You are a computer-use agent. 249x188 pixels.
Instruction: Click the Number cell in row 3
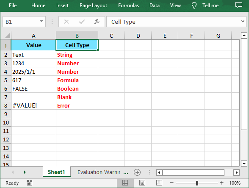pyautogui.click(x=77, y=63)
